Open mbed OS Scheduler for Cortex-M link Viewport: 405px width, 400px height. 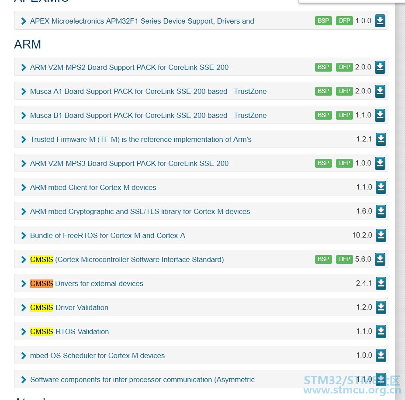(97, 355)
